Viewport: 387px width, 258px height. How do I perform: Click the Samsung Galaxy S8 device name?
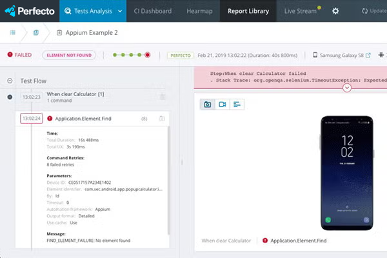tap(342, 55)
